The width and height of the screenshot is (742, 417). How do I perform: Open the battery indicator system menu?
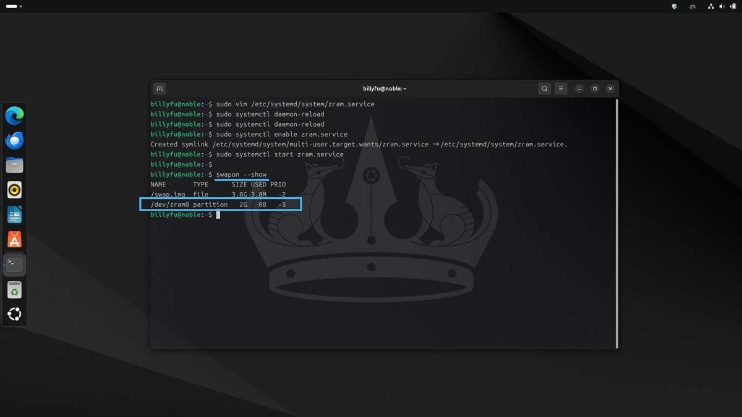tap(732, 6)
